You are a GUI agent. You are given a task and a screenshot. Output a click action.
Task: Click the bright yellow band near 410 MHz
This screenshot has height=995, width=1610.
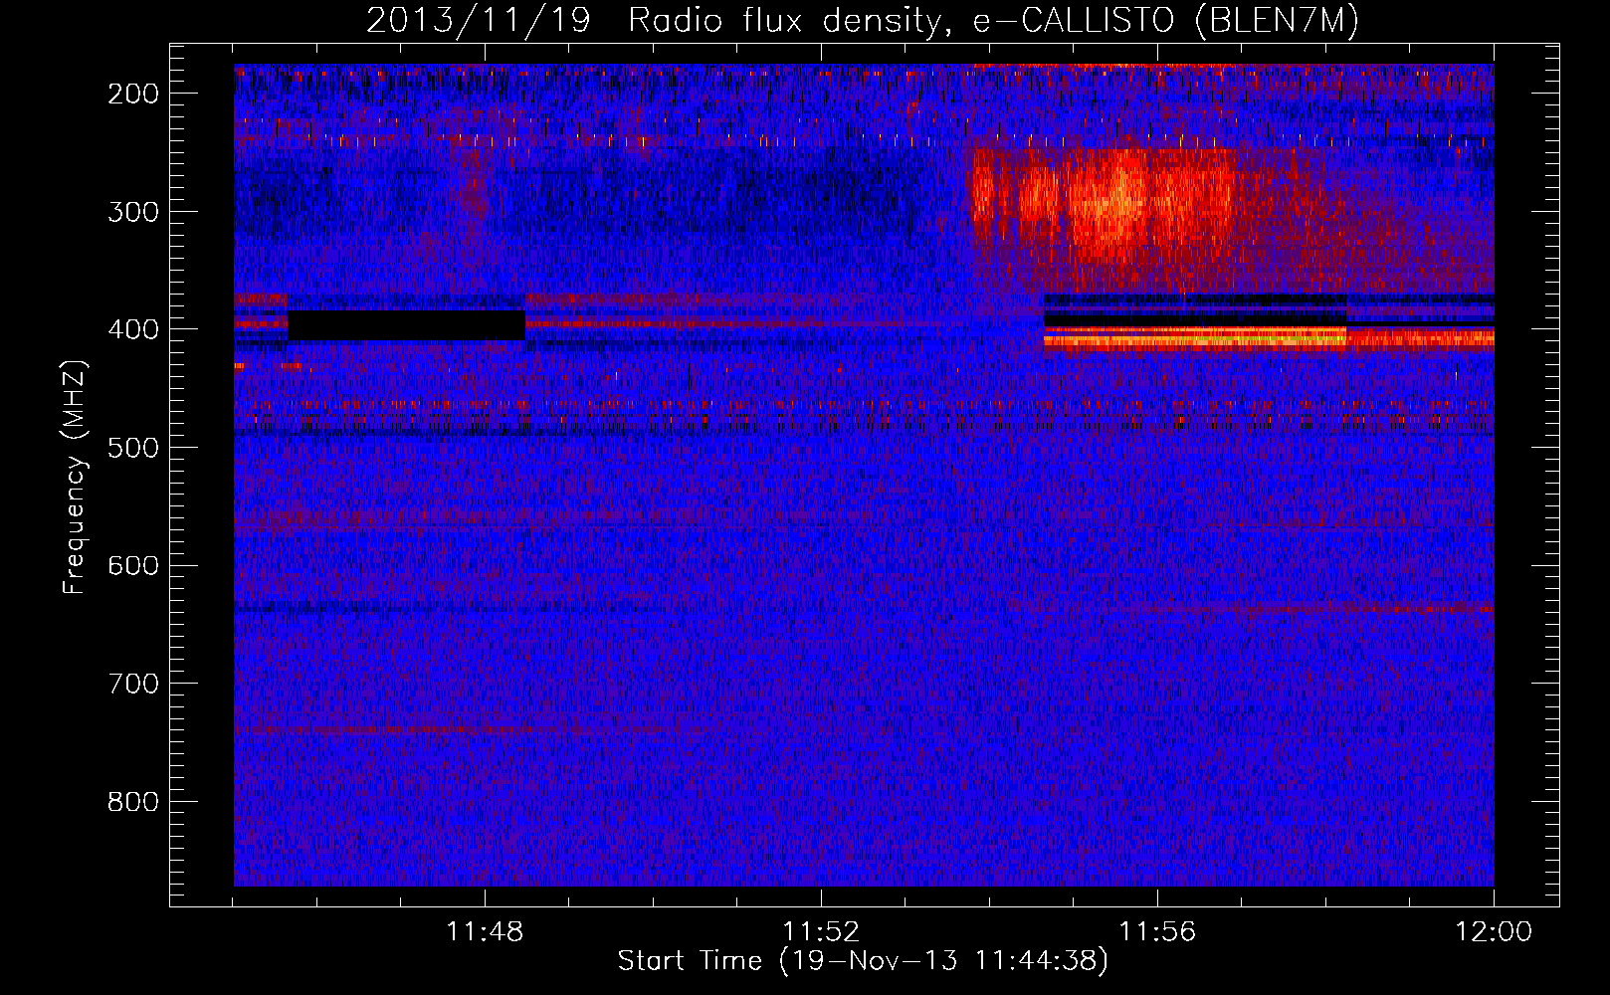pyautogui.click(x=1194, y=338)
